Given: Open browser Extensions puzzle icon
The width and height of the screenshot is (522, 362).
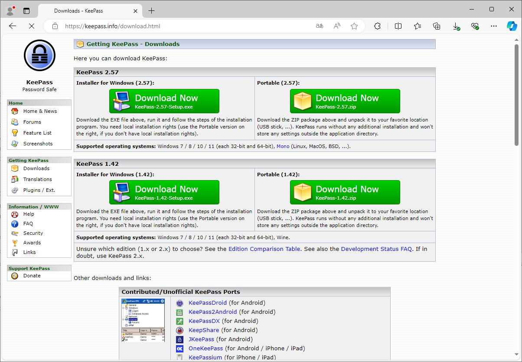Looking at the screenshot, I should [x=377, y=26].
